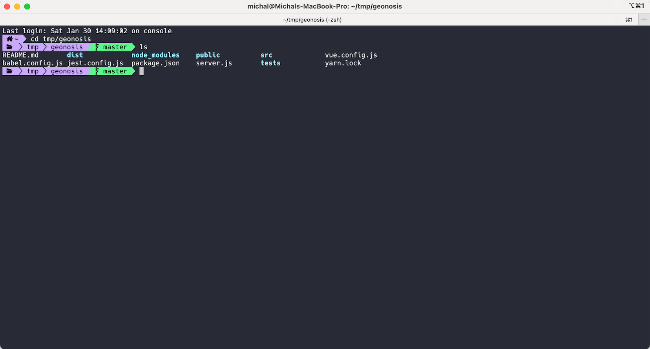Click the yarn.lock file name
Image resolution: width=650 pixels, height=349 pixels.
[343, 63]
